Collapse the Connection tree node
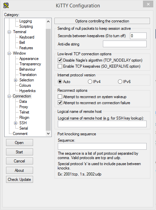The image size is (156, 210). [x=9, y=96]
